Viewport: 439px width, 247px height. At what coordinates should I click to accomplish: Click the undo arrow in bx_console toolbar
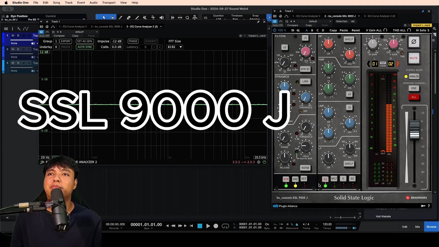coord(293,30)
